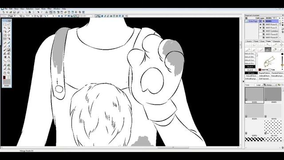This screenshot has width=284, height=160.
Task: Select the rectangle marquee tool
Action: tap(5, 24)
